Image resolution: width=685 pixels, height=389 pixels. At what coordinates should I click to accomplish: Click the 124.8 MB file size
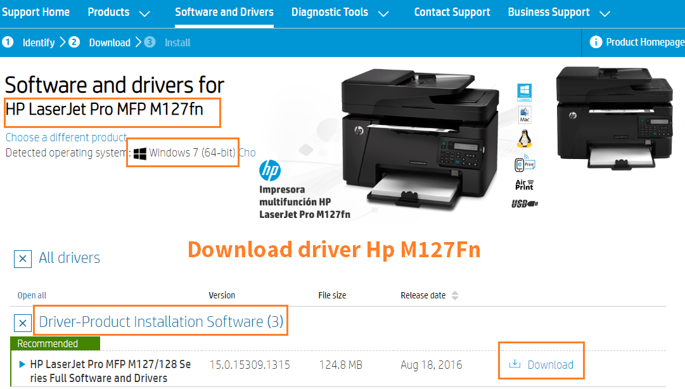(341, 365)
